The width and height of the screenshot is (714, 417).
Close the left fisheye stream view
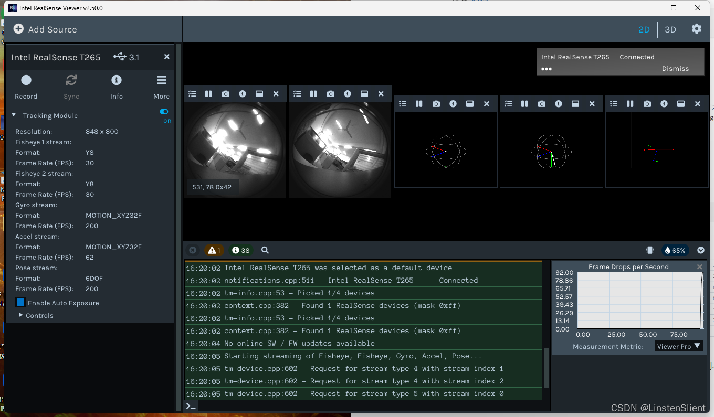pos(276,94)
